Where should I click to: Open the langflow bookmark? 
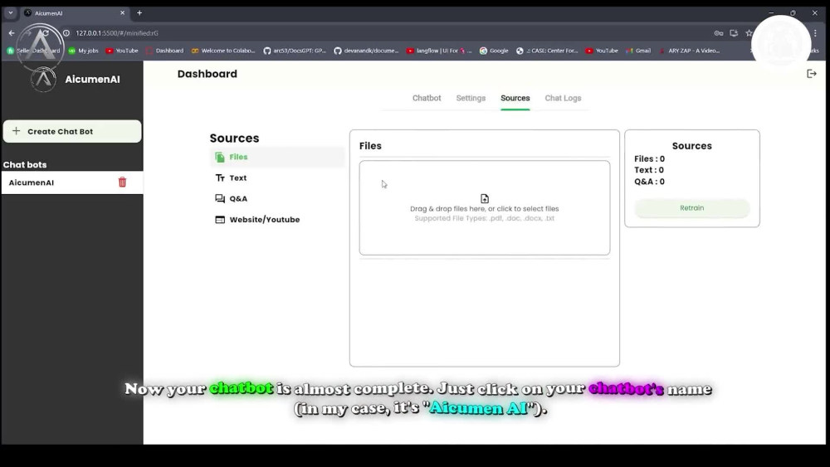coord(439,51)
